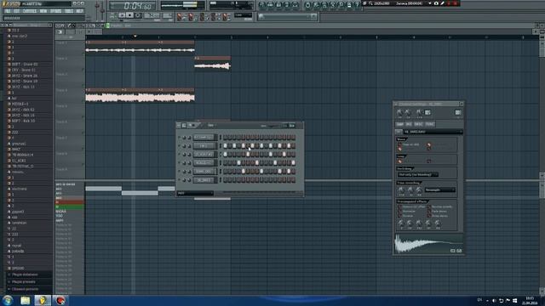Select browser item 'MOOLF-I'
This screenshot has height=306, width=545.
tap(20, 104)
